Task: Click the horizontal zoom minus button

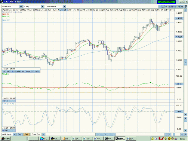Action: (x=170, y=134)
